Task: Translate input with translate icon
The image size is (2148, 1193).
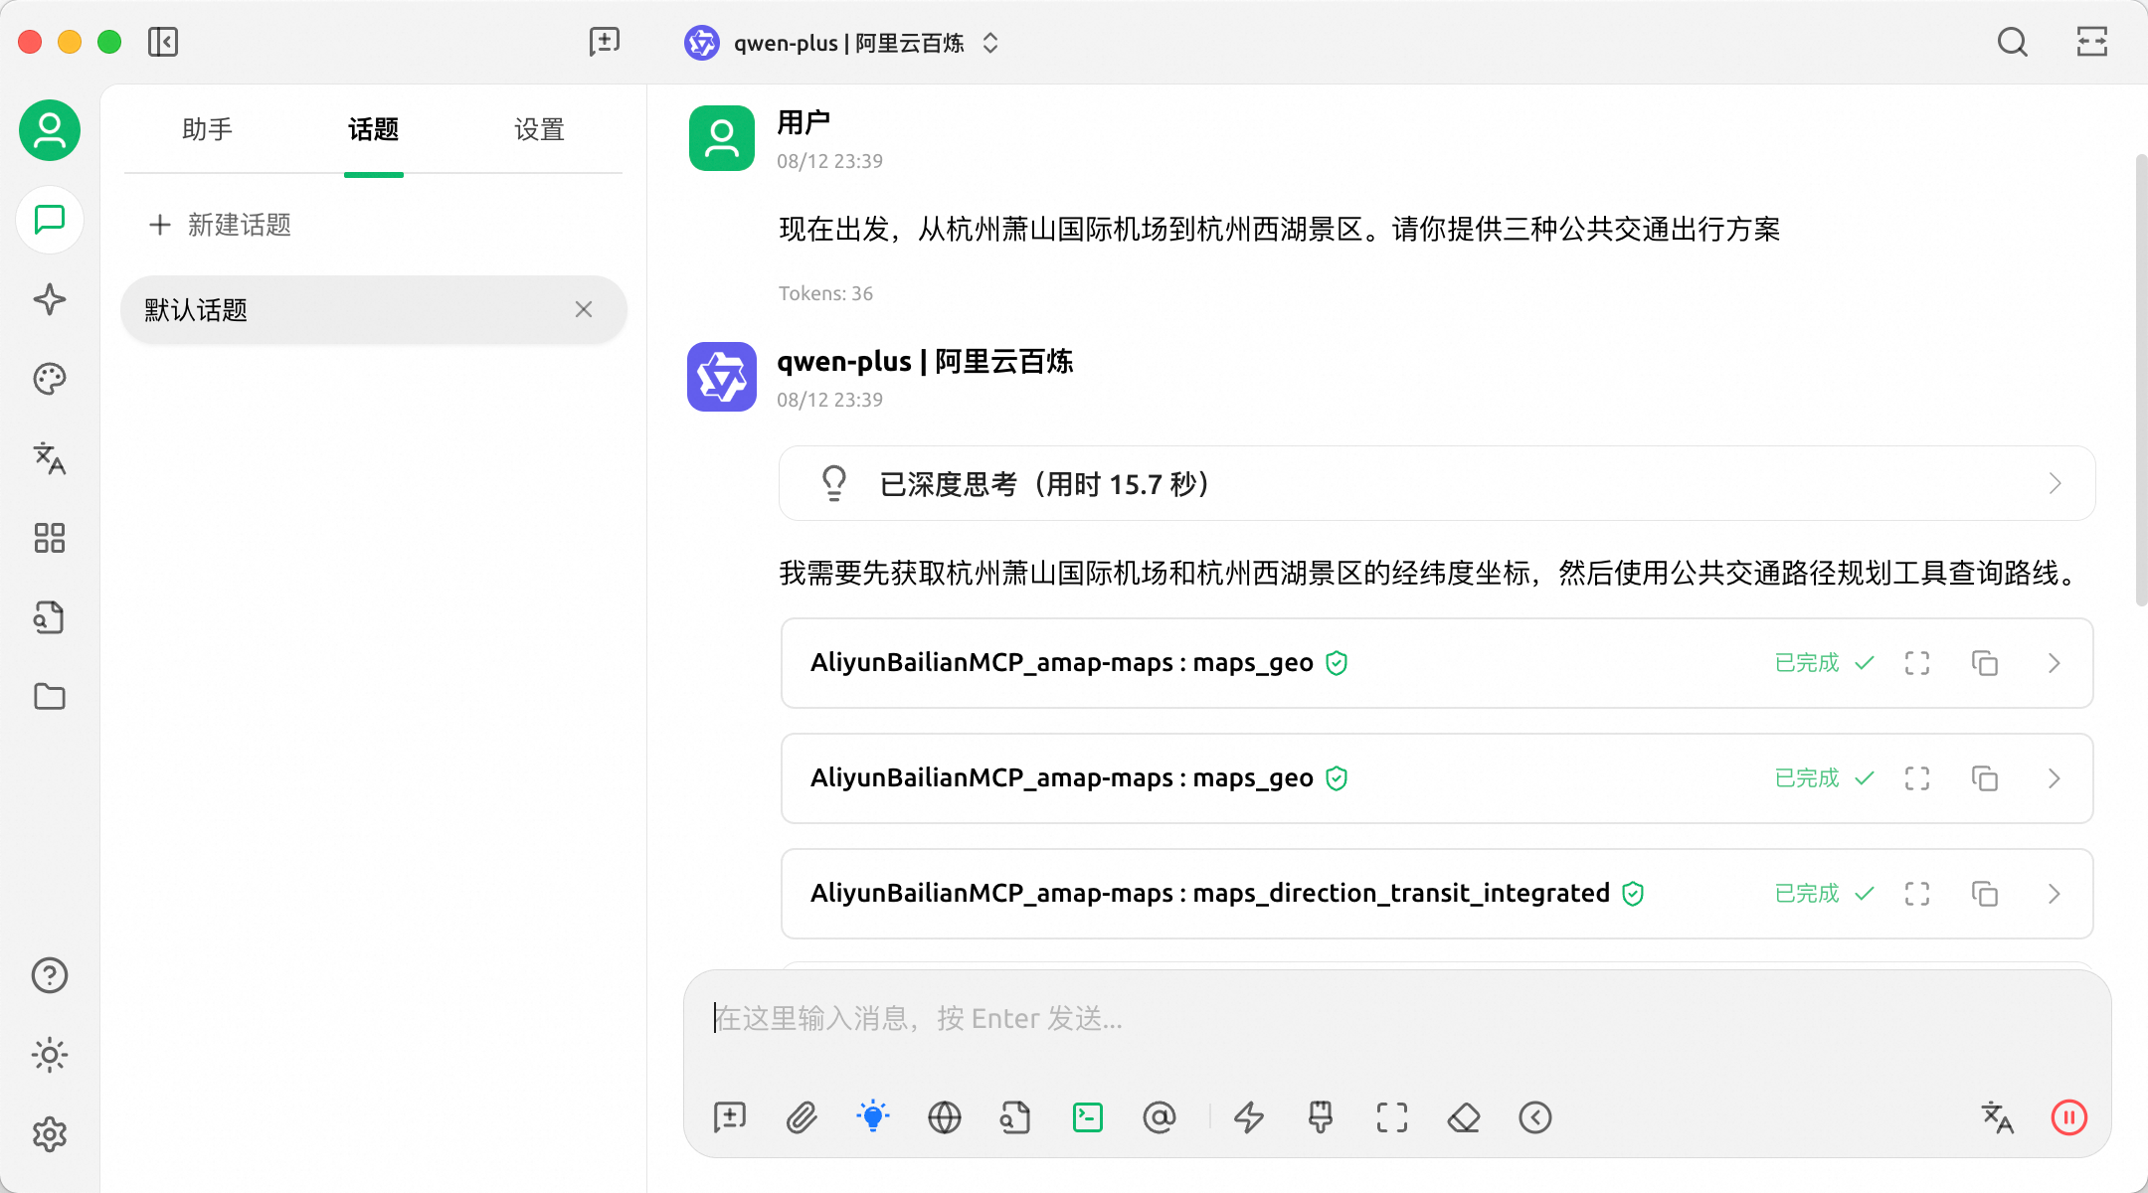Action: [1998, 1117]
